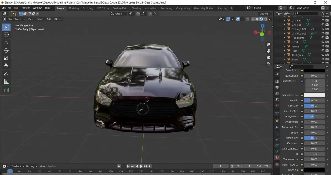This screenshot has height=175, width=331.
Task: Click the X axis gizmo circle
Action: click(x=256, y=33)
